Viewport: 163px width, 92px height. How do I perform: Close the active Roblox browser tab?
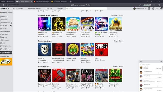(x=32, y=2)
